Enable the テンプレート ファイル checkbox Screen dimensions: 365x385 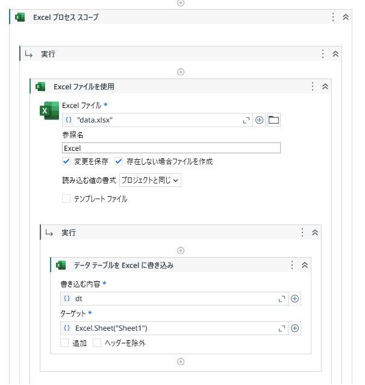pos(66,199)
